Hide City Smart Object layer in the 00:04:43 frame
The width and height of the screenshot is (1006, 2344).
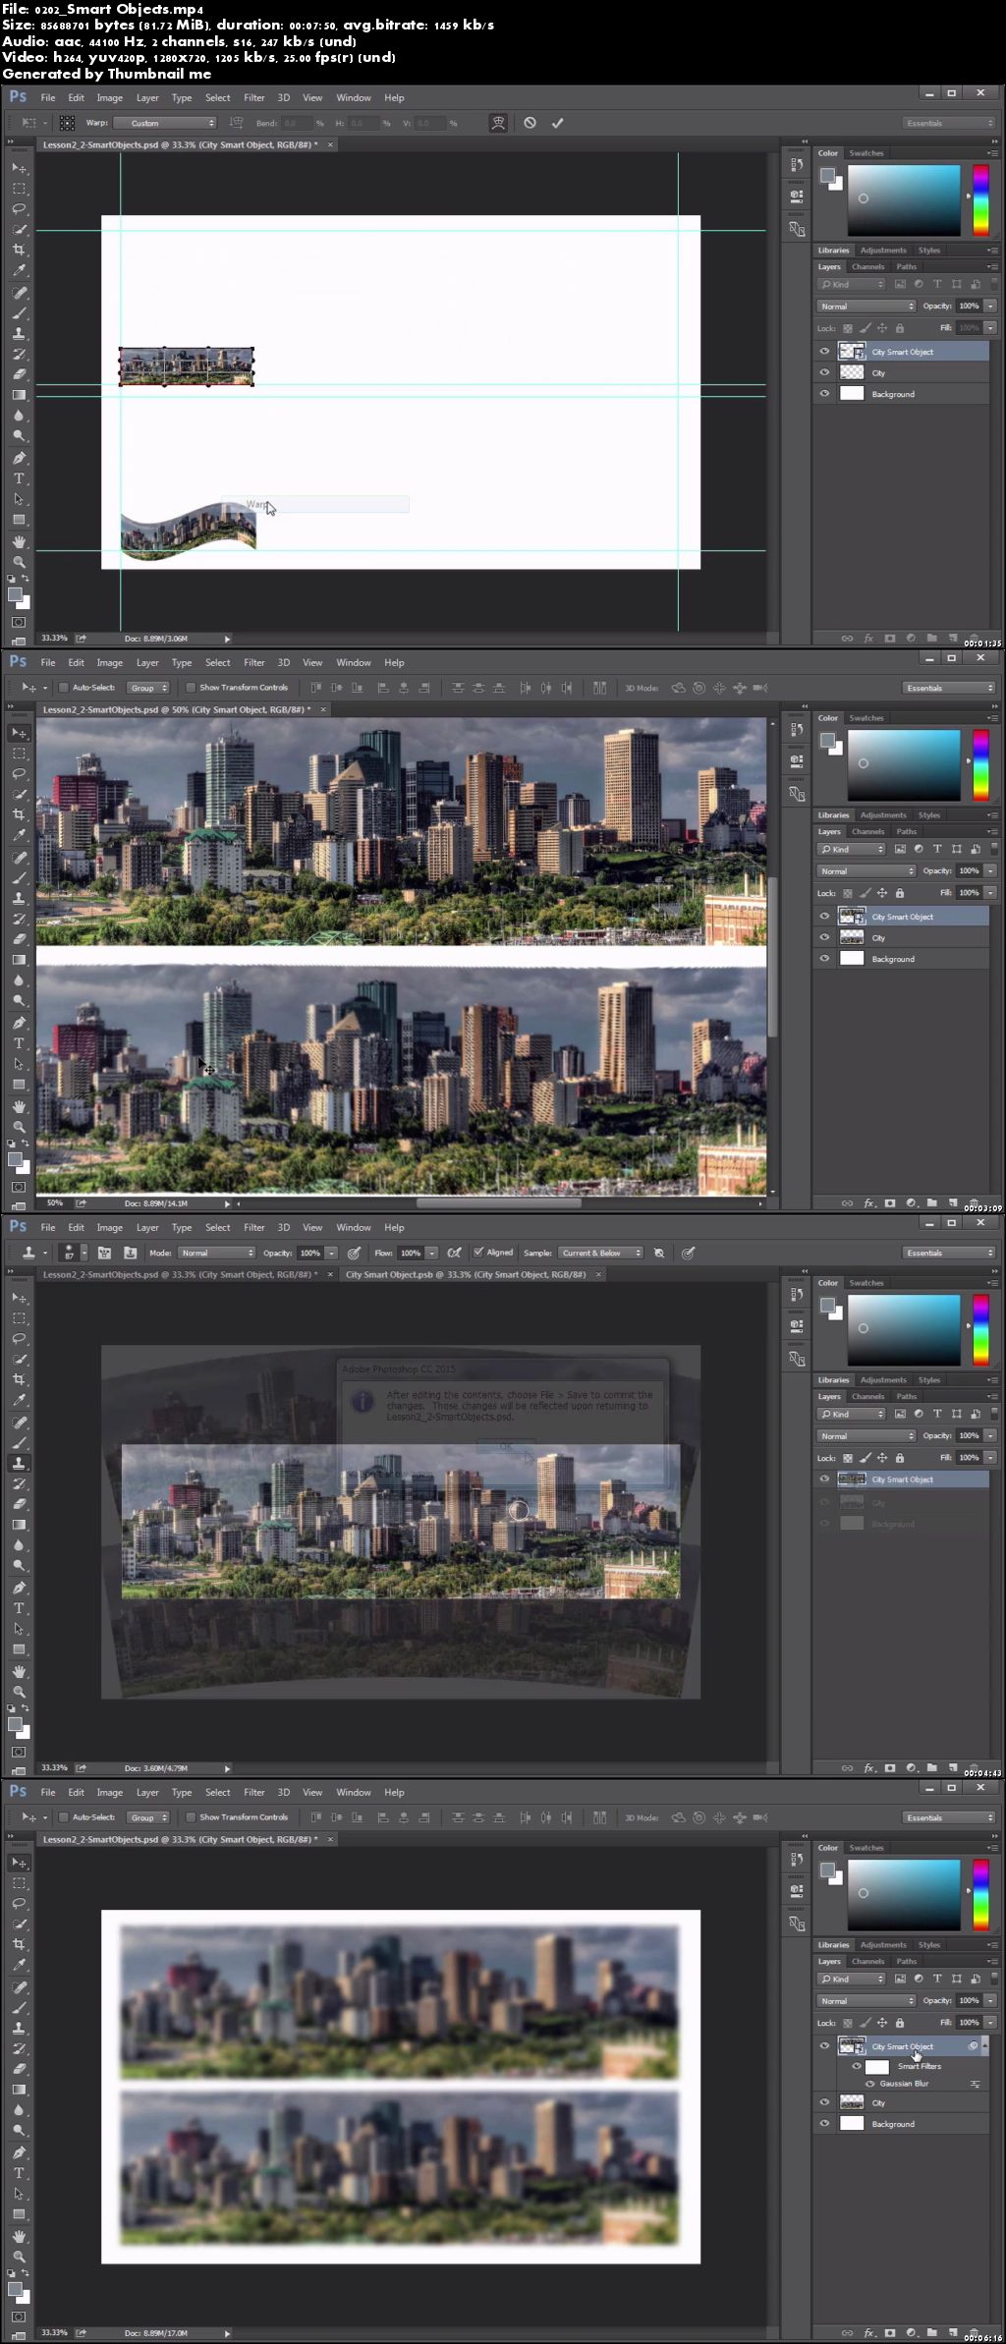(x=824, y=1479)
